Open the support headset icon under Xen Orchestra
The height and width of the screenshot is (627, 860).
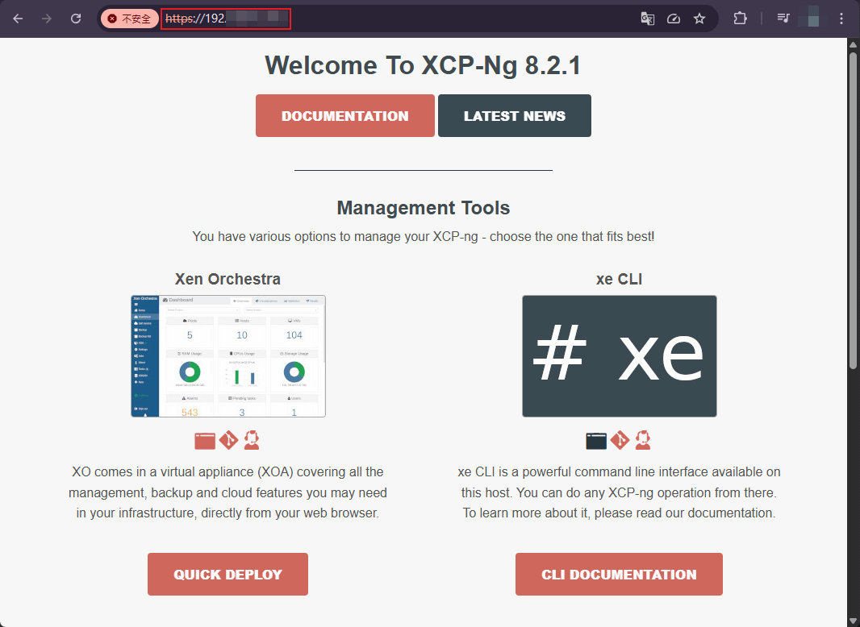click(252, 440)
